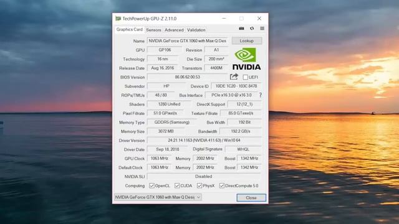Click the GPU field showing GP106
This screenshot has height=224, width=399.
[x=165, y=50]
